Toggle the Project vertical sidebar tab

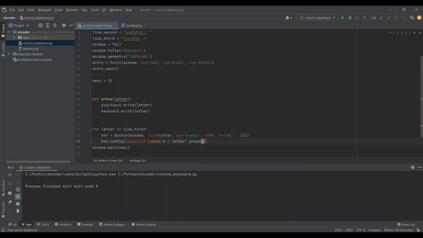3,30
